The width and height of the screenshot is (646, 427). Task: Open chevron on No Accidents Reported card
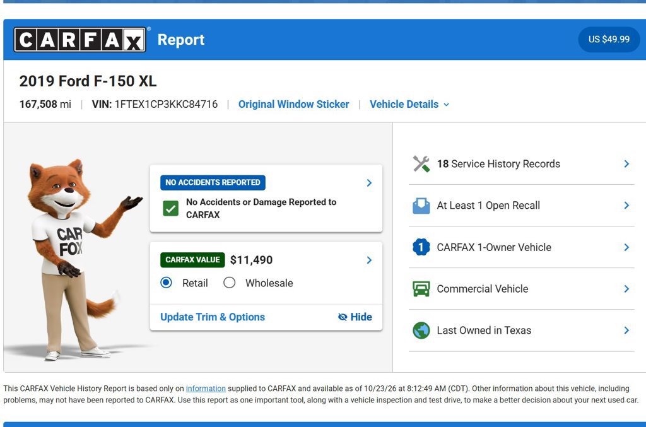coord(369,183)
